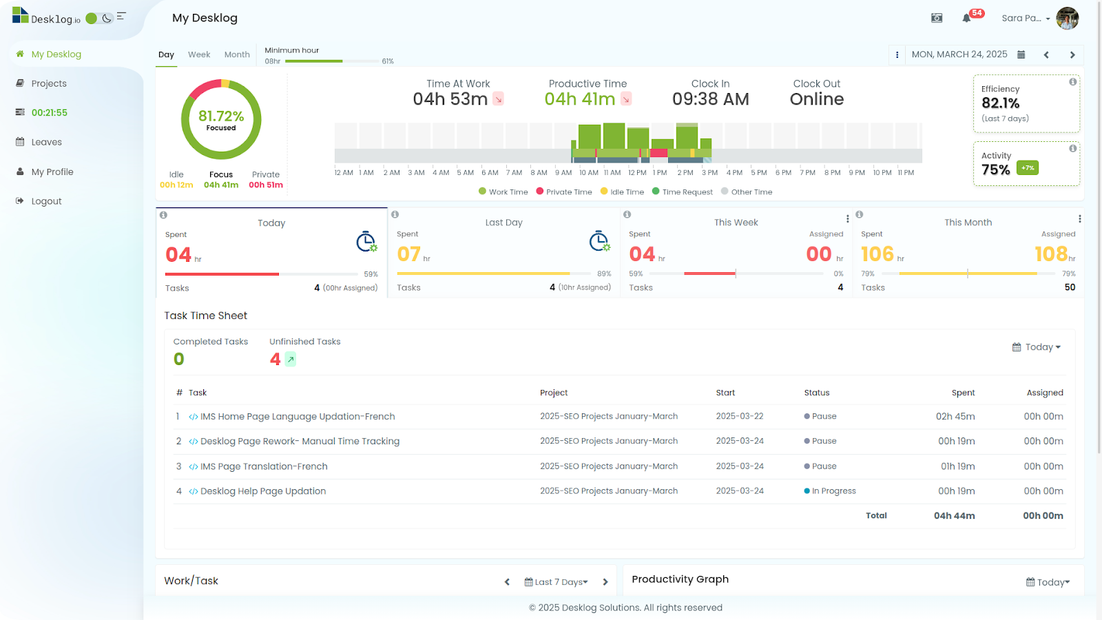
Task: Collapse the sidebar menu icon
Action: tap(121, 16)
